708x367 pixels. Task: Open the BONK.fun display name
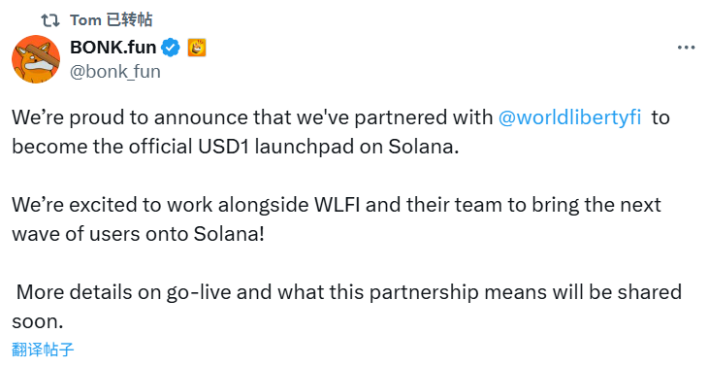[x=113, y=47]
